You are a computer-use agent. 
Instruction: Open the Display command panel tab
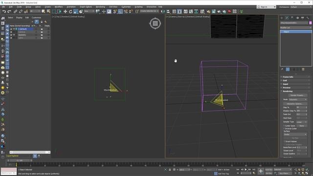coord(303,18)
